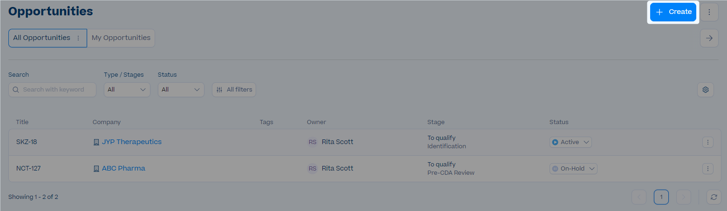
Task: Select the All Opportunities tab
Action: [42, 38]
